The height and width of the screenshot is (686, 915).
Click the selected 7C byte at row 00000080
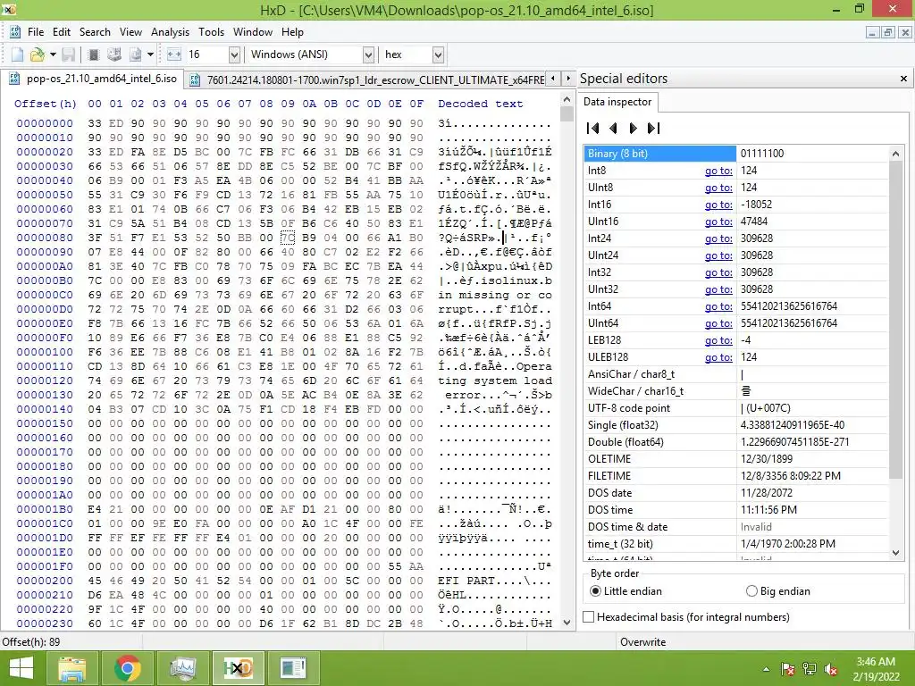[x=288, y=238]
